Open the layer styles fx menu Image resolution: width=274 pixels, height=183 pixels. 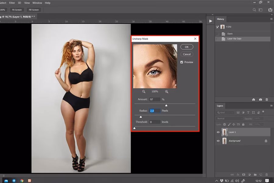tap(238, 174)
